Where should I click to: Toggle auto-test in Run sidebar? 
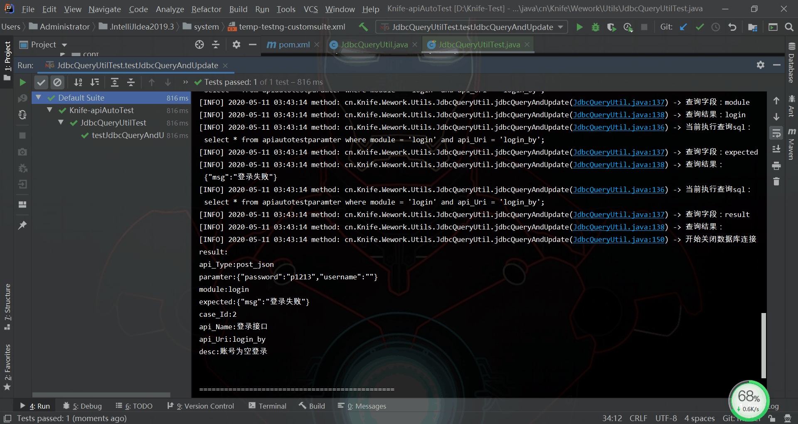tap(22, 115)
